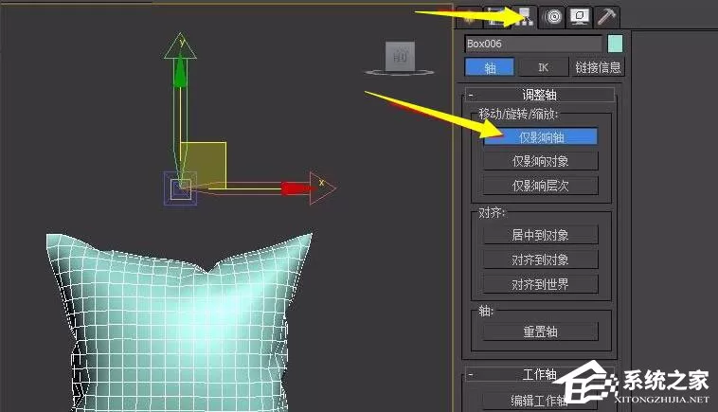This screenshot has width=718, height=412.
Task: Toggle the 仅影响轴 button
Action: point(540,137)
